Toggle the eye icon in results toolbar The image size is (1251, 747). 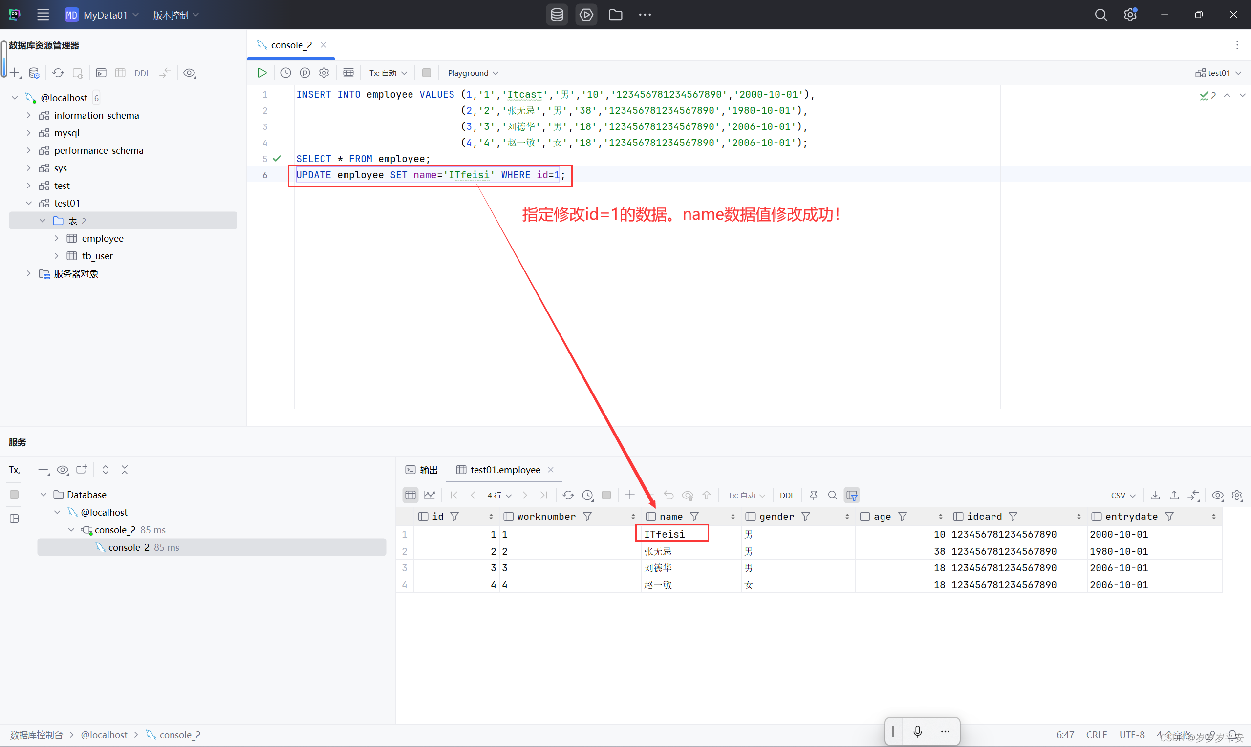click(1218, 496)
